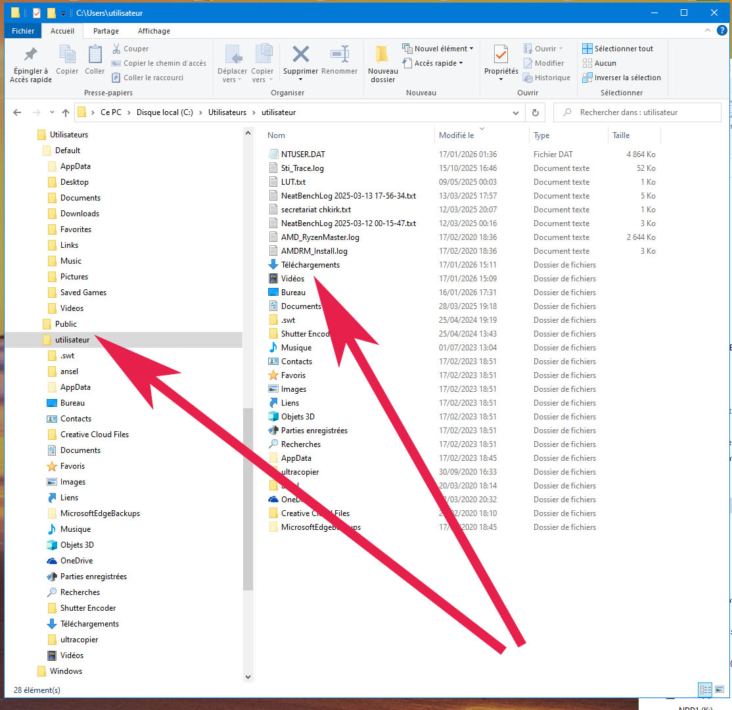This screenshot has width=732, height=710.
Task: Click Modifier in the Ouvrir group
Action: 543,63
